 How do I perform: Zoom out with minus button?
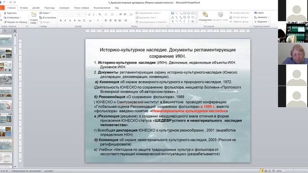(x=284, y=171)
